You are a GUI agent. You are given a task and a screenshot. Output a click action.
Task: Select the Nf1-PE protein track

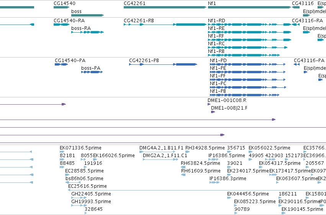coord(247,72)
